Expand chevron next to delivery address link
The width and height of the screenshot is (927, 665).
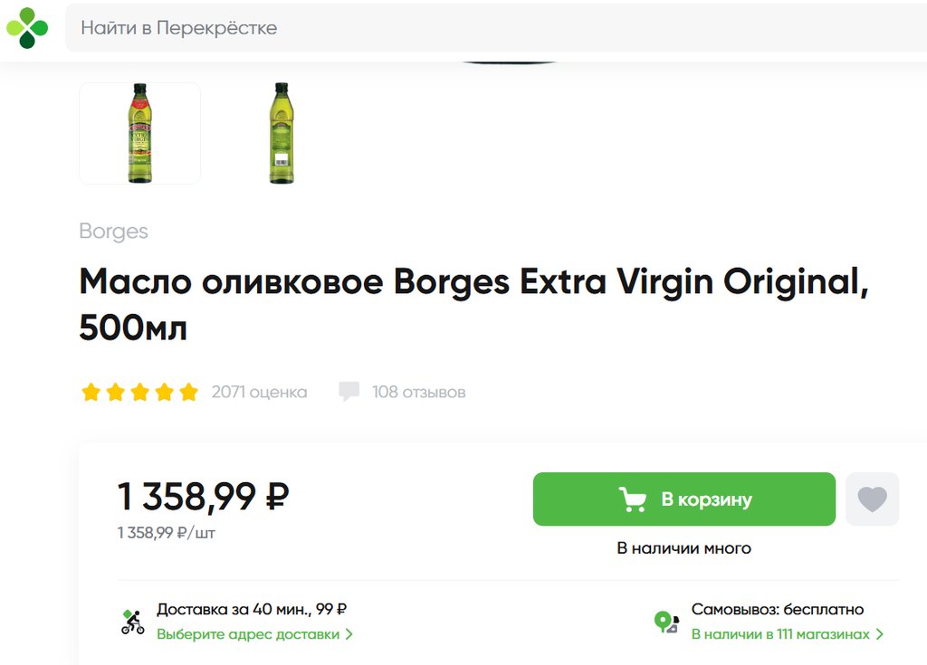pos(349,634)
